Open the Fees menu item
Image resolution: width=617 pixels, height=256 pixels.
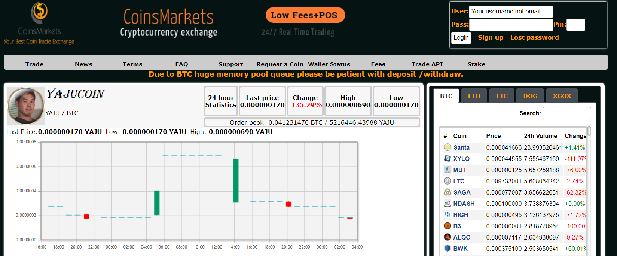378,64
